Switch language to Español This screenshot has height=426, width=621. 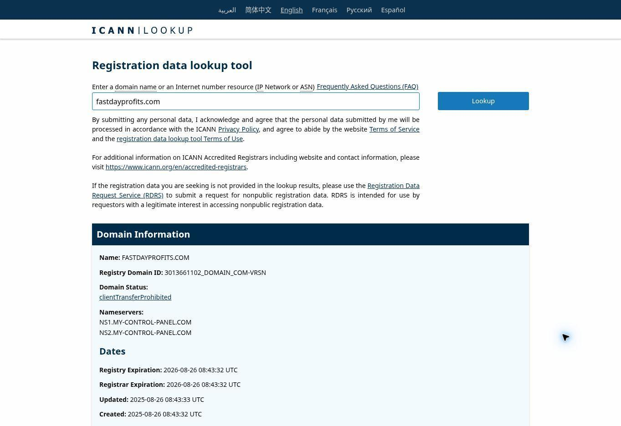pos(393,10)
